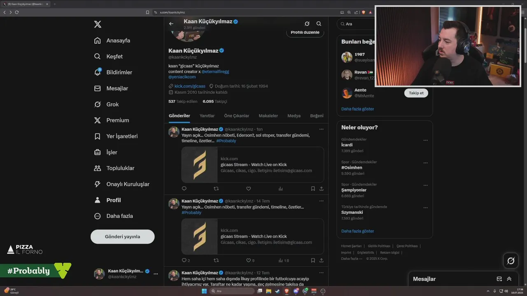Click Profili düzenle button
This screenshot has height=296, width=527.
(x=305, y=32)
